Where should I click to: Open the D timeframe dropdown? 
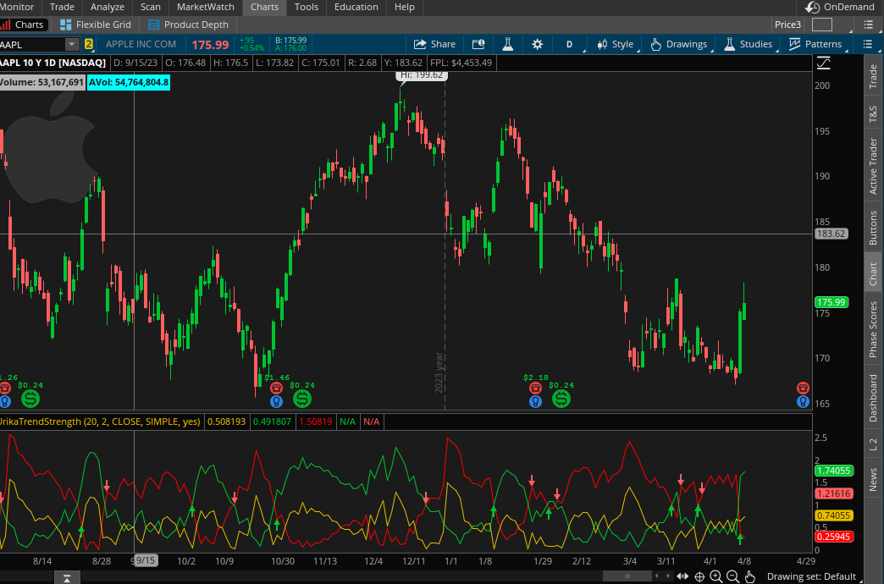(x=569, y=44)
